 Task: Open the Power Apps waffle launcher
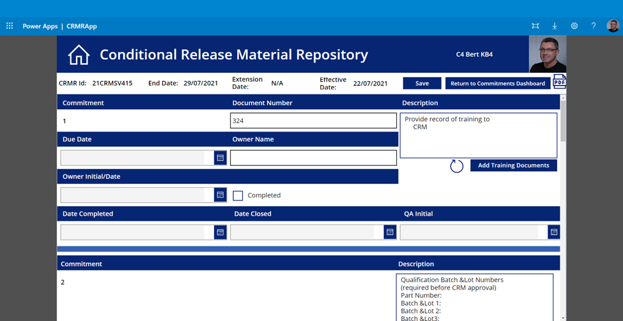(x=10, y=26)
